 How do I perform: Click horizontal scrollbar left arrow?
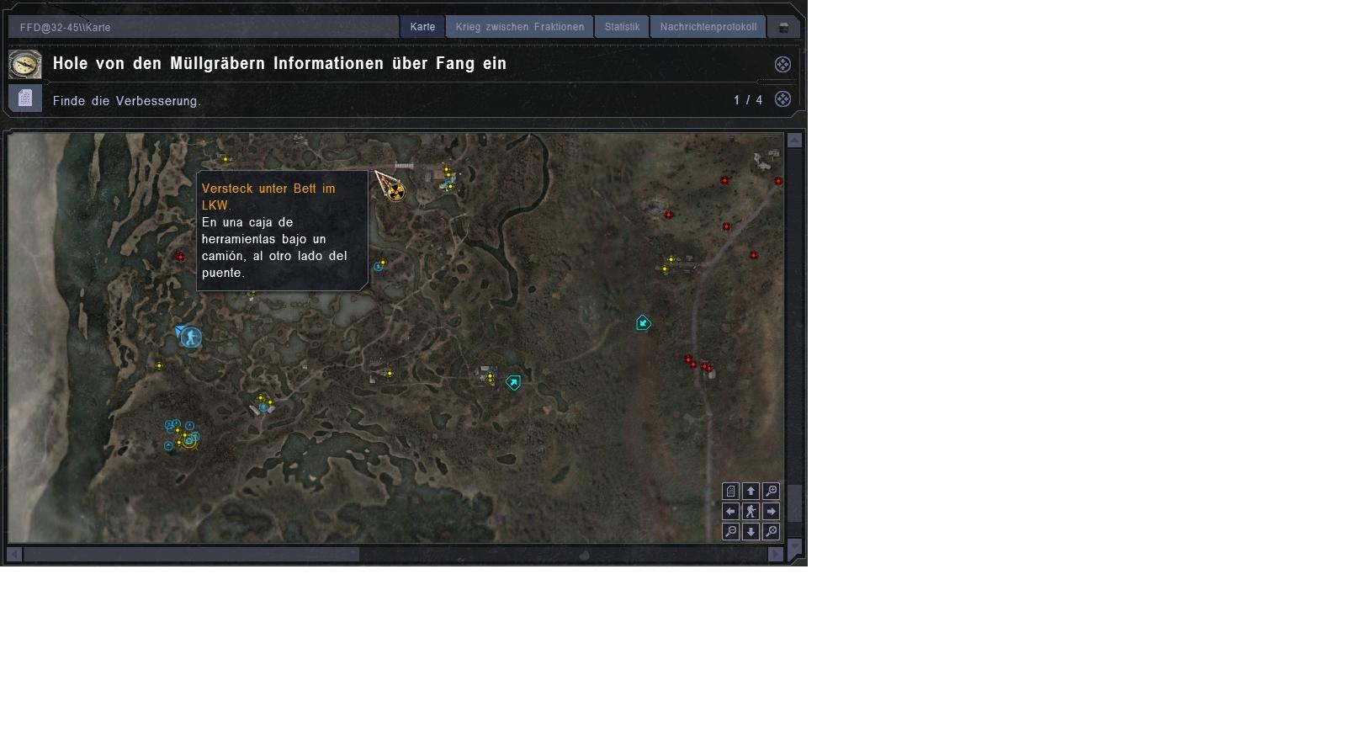pyautogui.click(x=14, y=554)
